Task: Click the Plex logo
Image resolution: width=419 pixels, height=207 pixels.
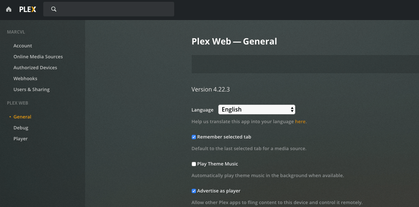Action: (x=28, y=9)
